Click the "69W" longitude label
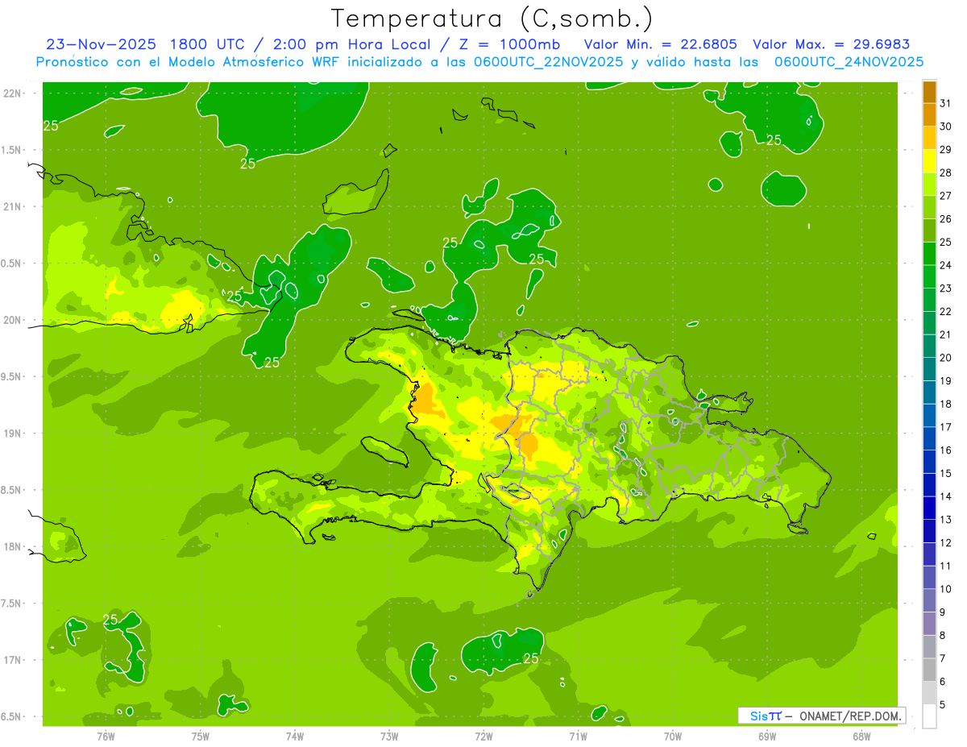Image resolution: width=967 pixels, height=747 pixels. [x=767, y=736]
